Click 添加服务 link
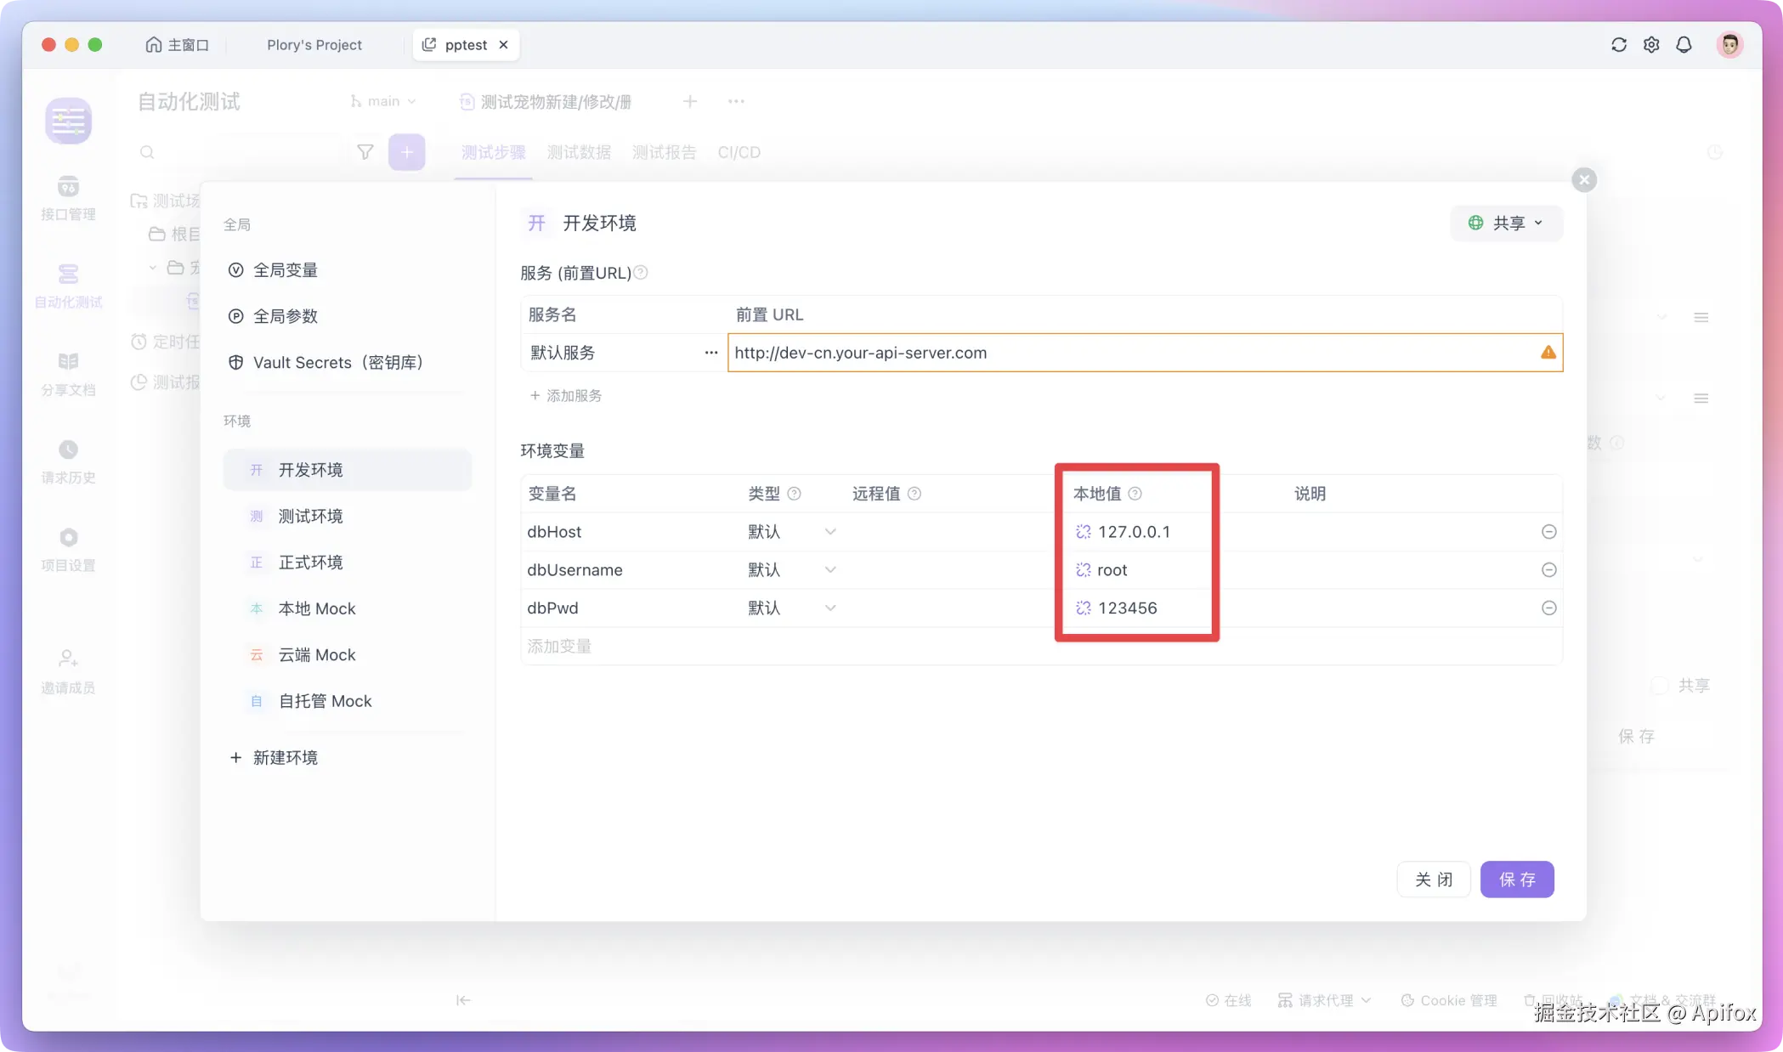Image resolution: width=1783 pixels, height=1052 pixels. point(566,396)
